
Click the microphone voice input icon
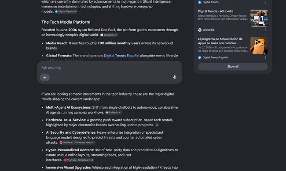coord(175,77)
